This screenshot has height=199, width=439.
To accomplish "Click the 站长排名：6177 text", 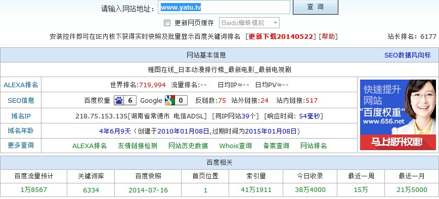I will (x=412, y=36).
